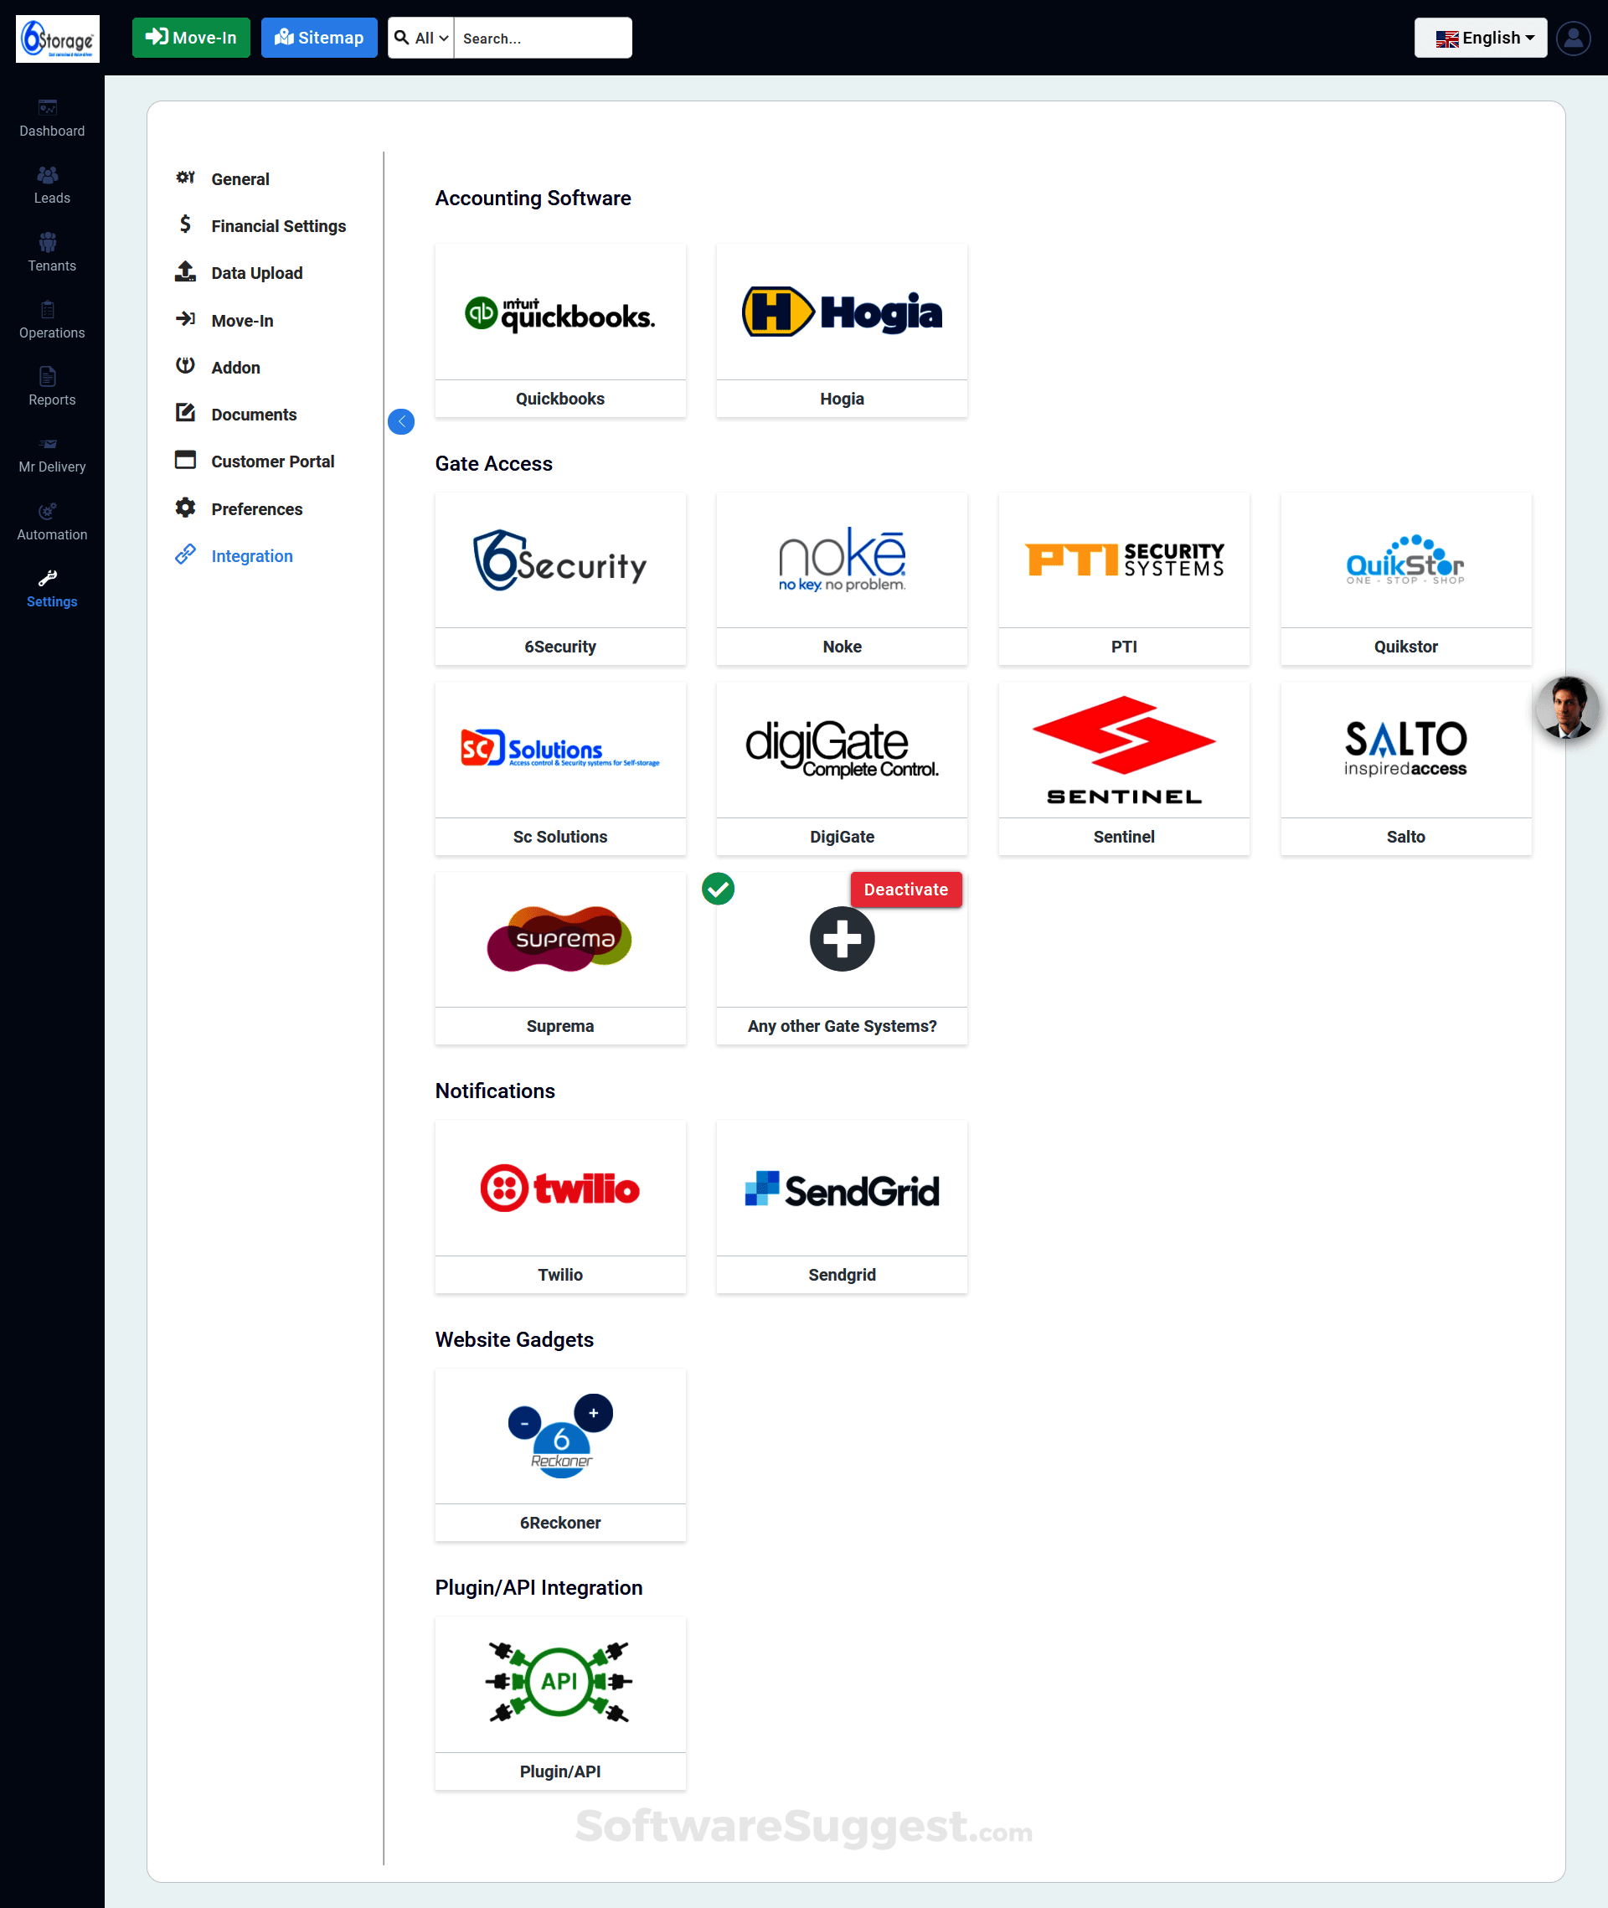Open the English language dropdown
The height and width of the screenshot is (1908, 1608).
tap(1481, 39)
